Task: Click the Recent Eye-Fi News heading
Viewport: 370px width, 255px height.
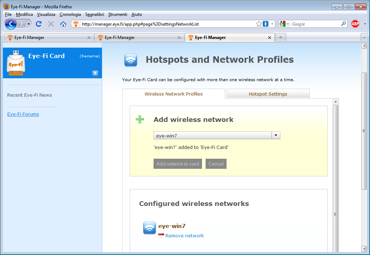Action: pos(30,95)
